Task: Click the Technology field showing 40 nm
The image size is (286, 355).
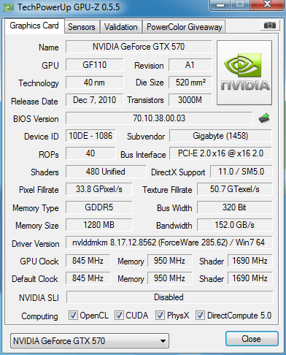Action: pos(95,83)
